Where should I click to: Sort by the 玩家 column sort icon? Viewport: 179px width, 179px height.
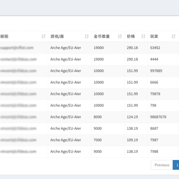point(173,36)
